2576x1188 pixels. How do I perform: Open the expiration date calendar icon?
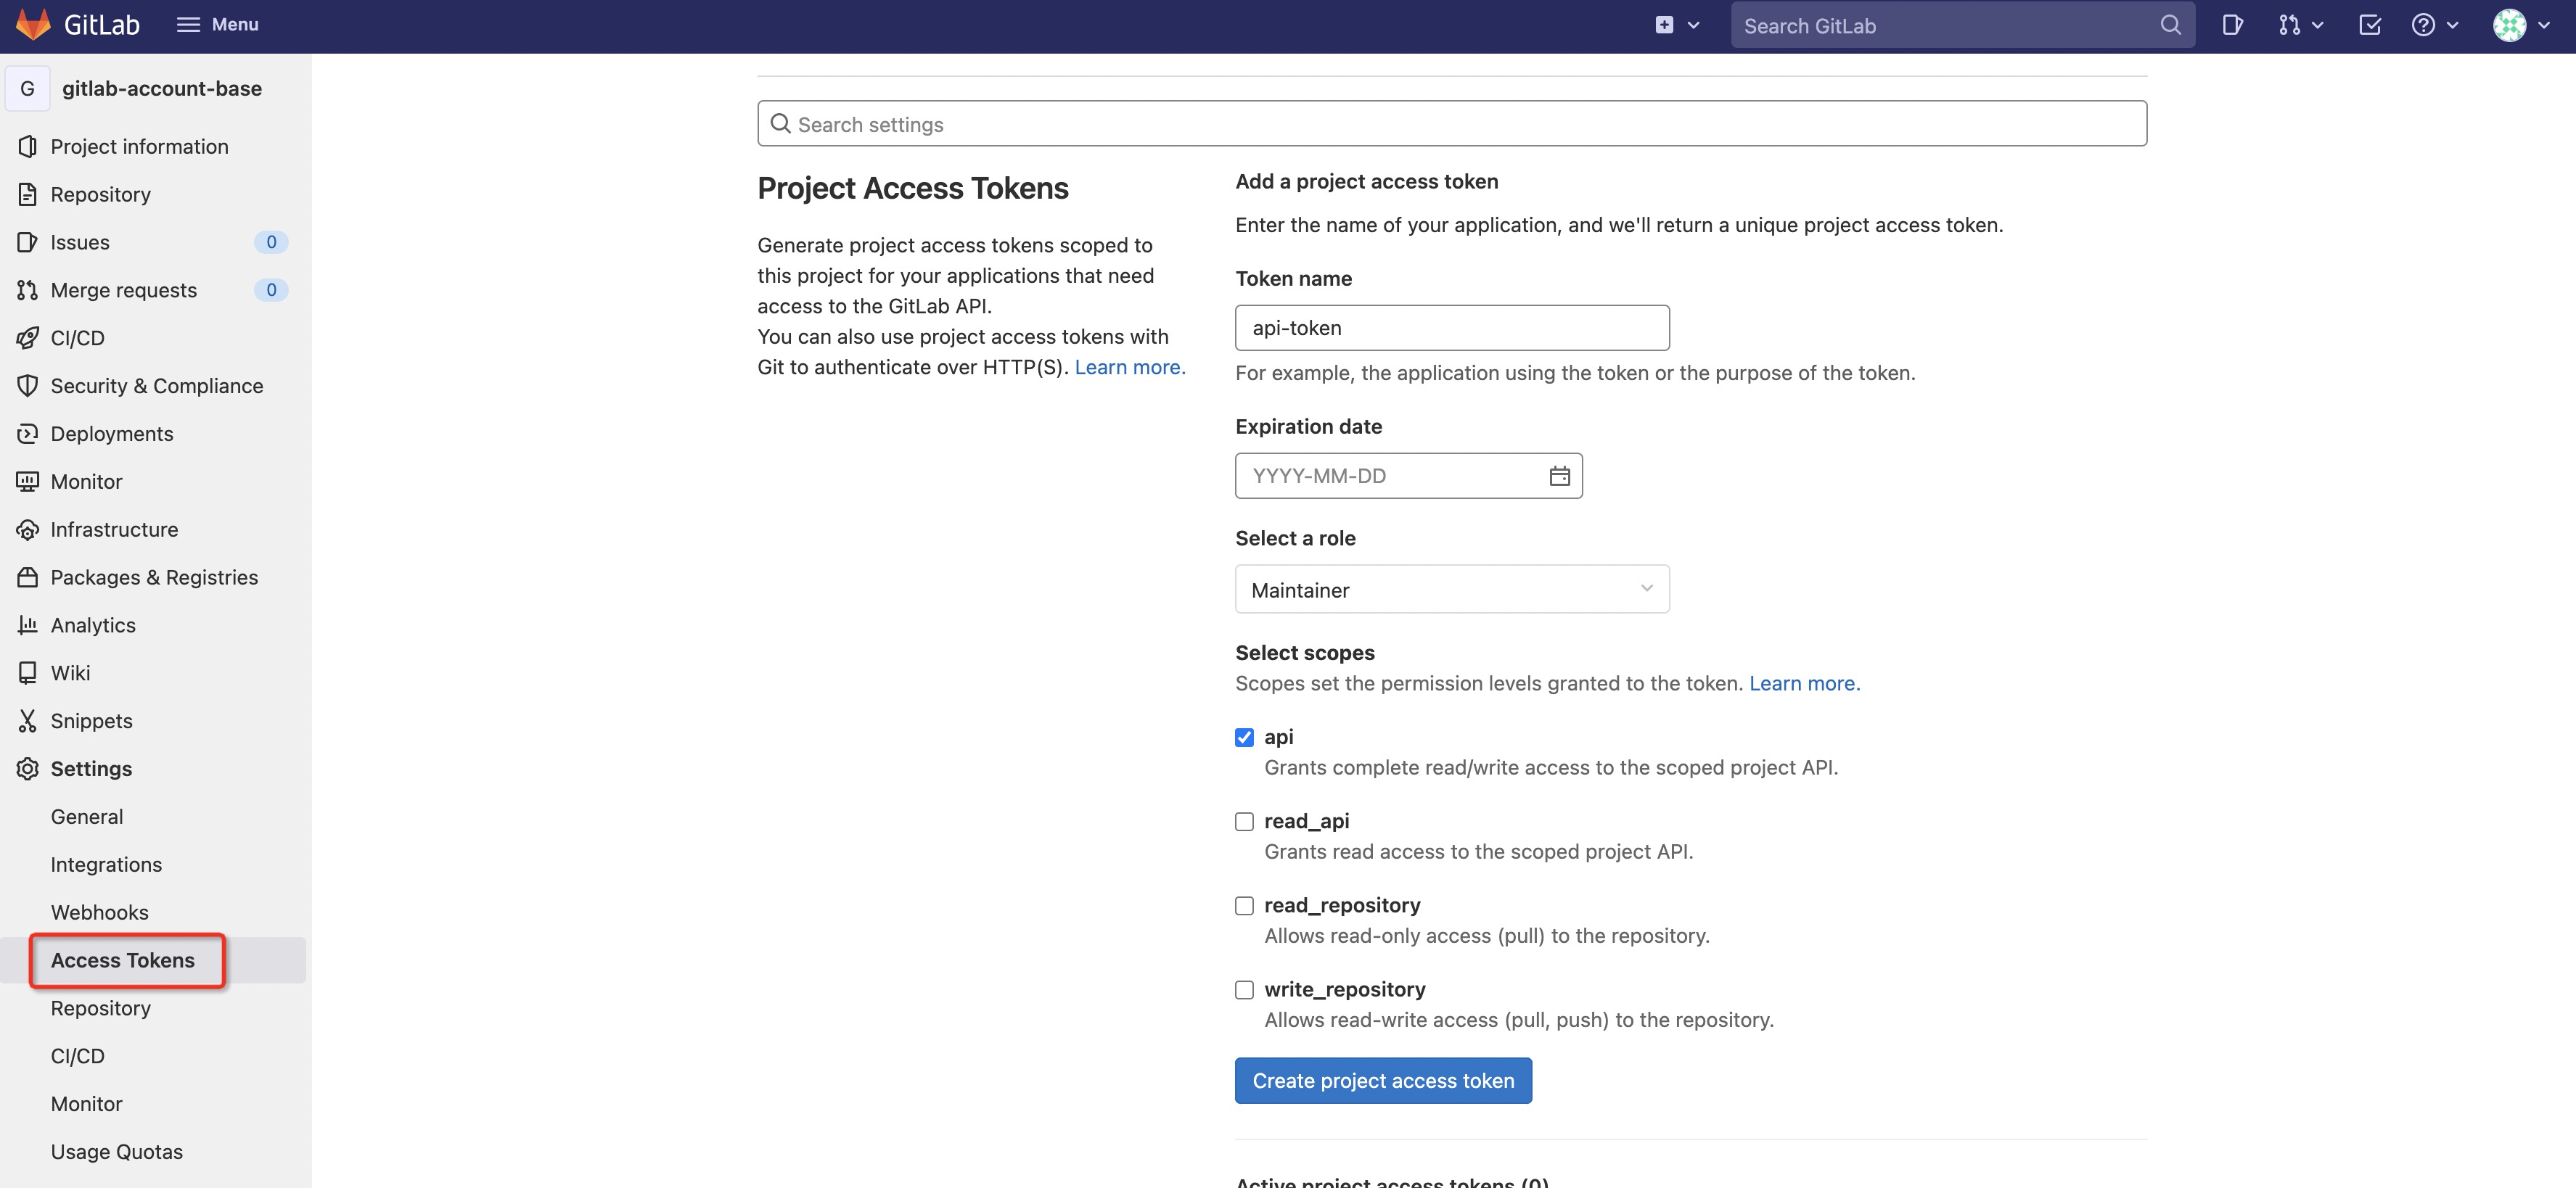[1559, 476]
